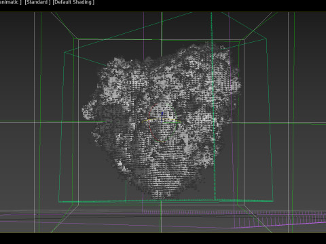
Task: Open the partially visible Animatic viewport label menu
Action: click(11, 2)
